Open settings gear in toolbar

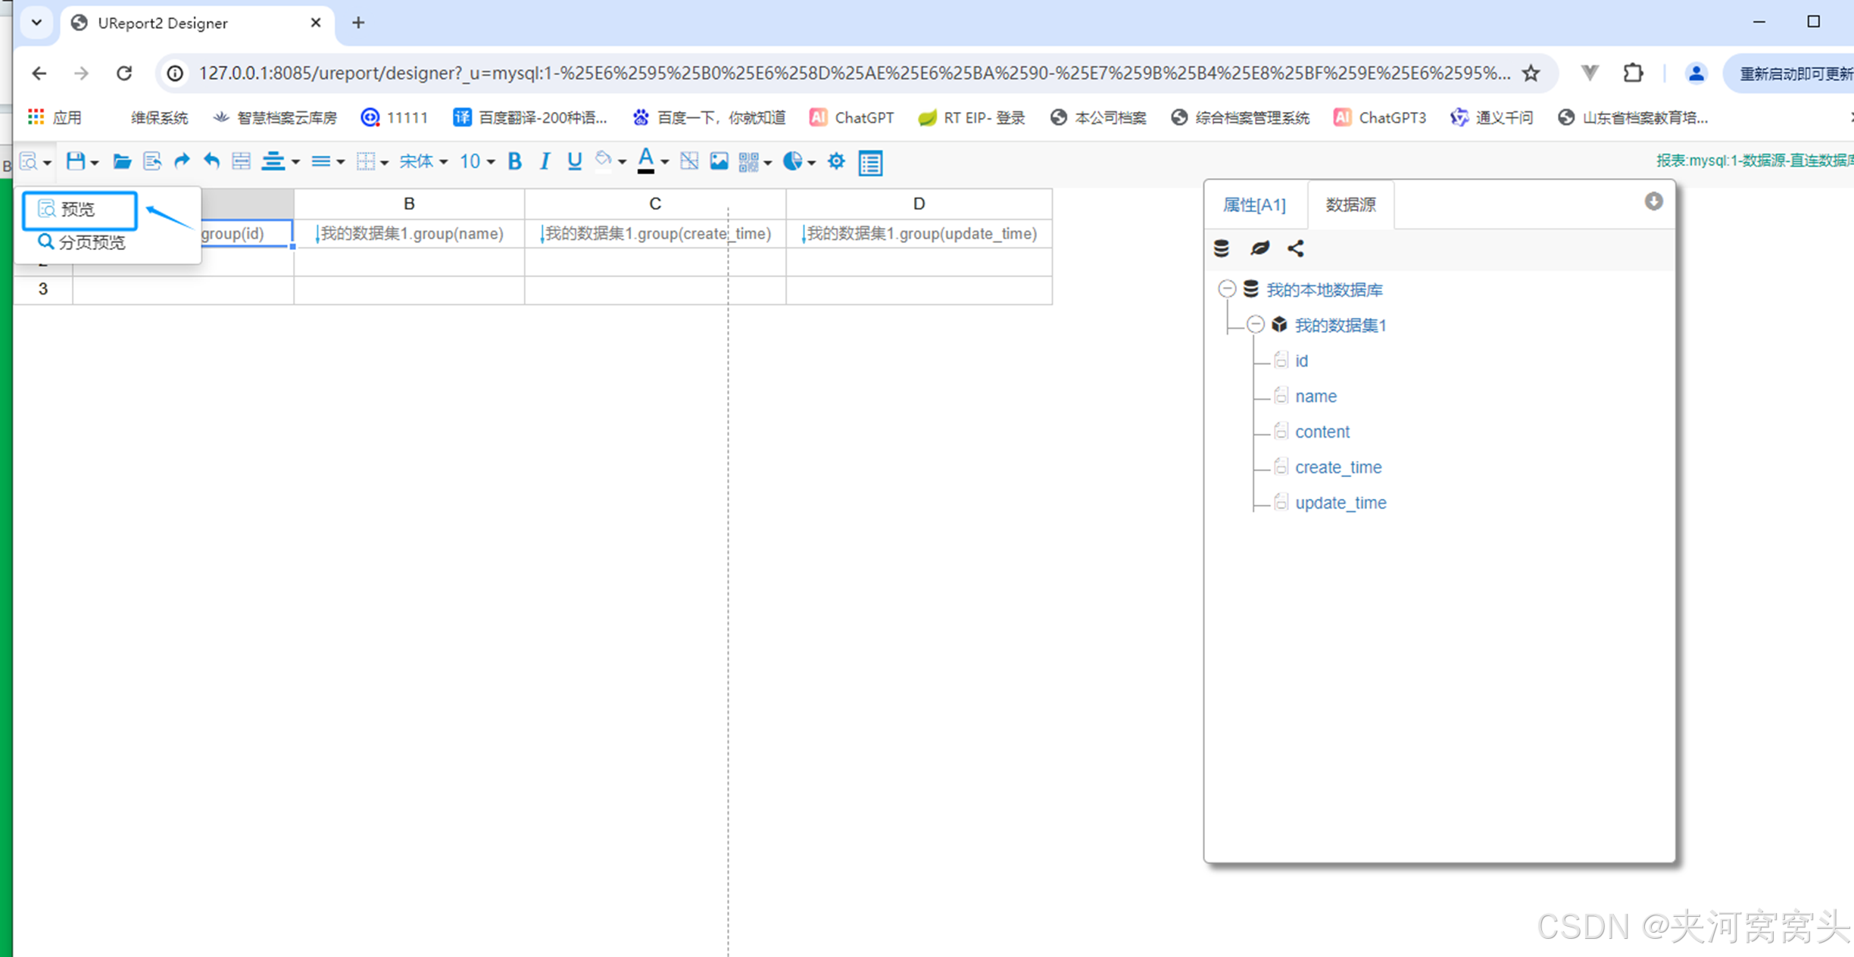pyautogui.click(x=836, y=161)
